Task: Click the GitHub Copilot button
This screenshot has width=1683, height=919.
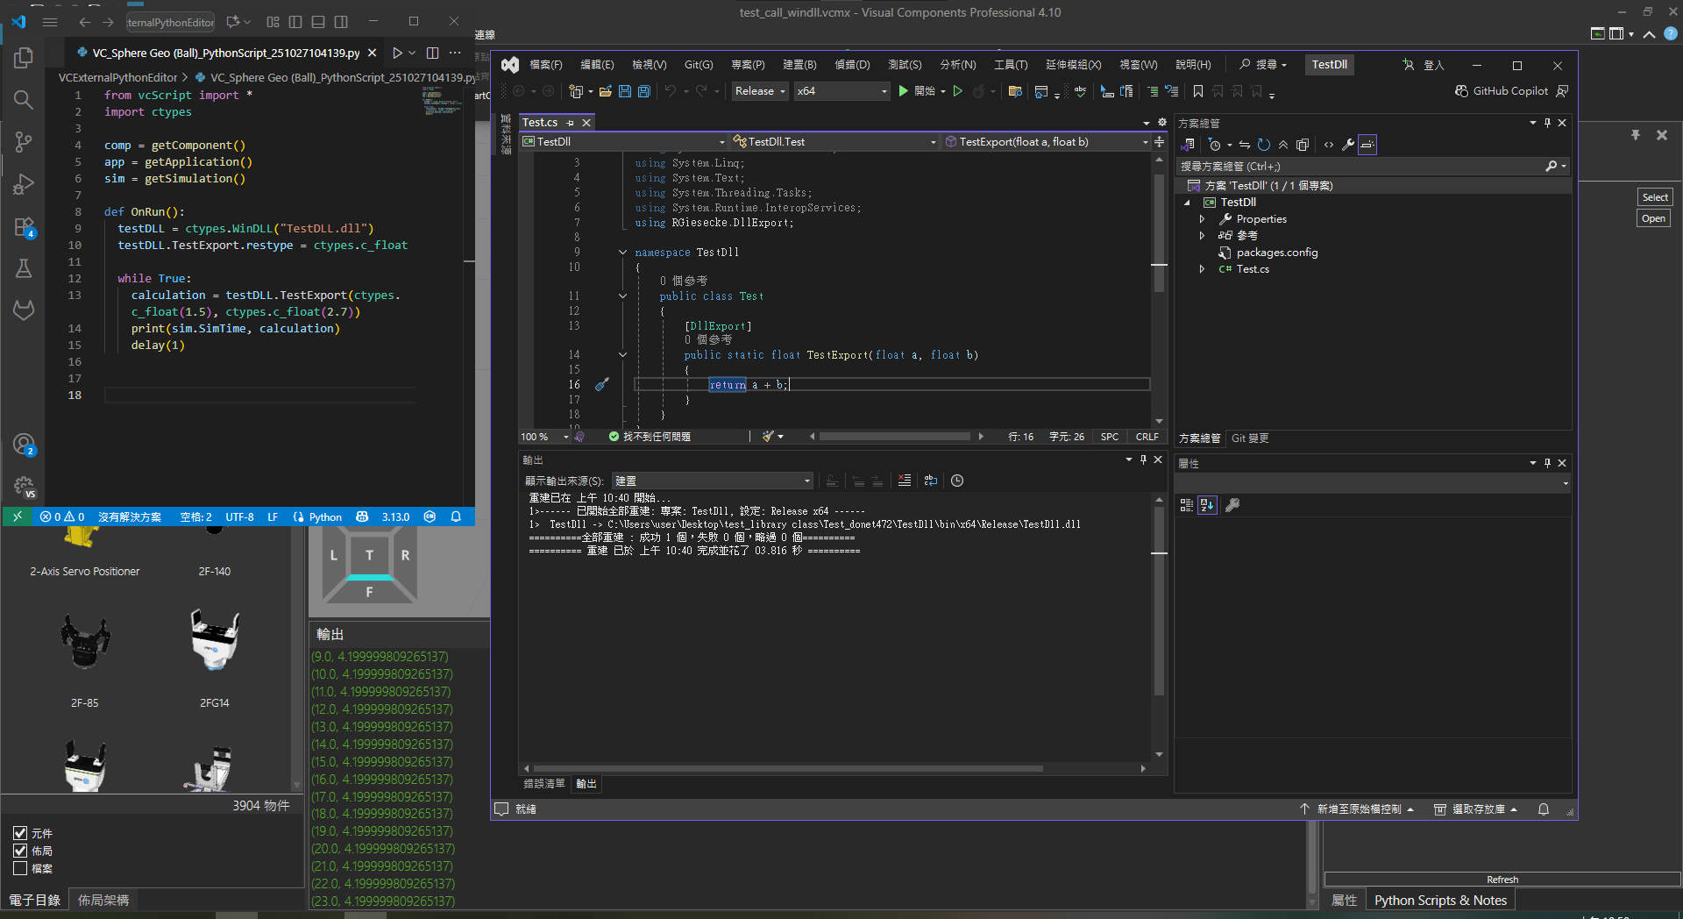Action: point(1502,91)
